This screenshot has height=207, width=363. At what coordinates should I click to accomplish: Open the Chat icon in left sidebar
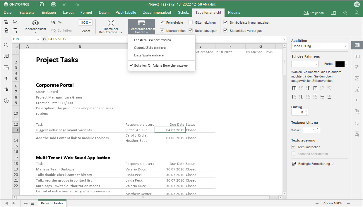pyautogui.click(x=6, y=67)
